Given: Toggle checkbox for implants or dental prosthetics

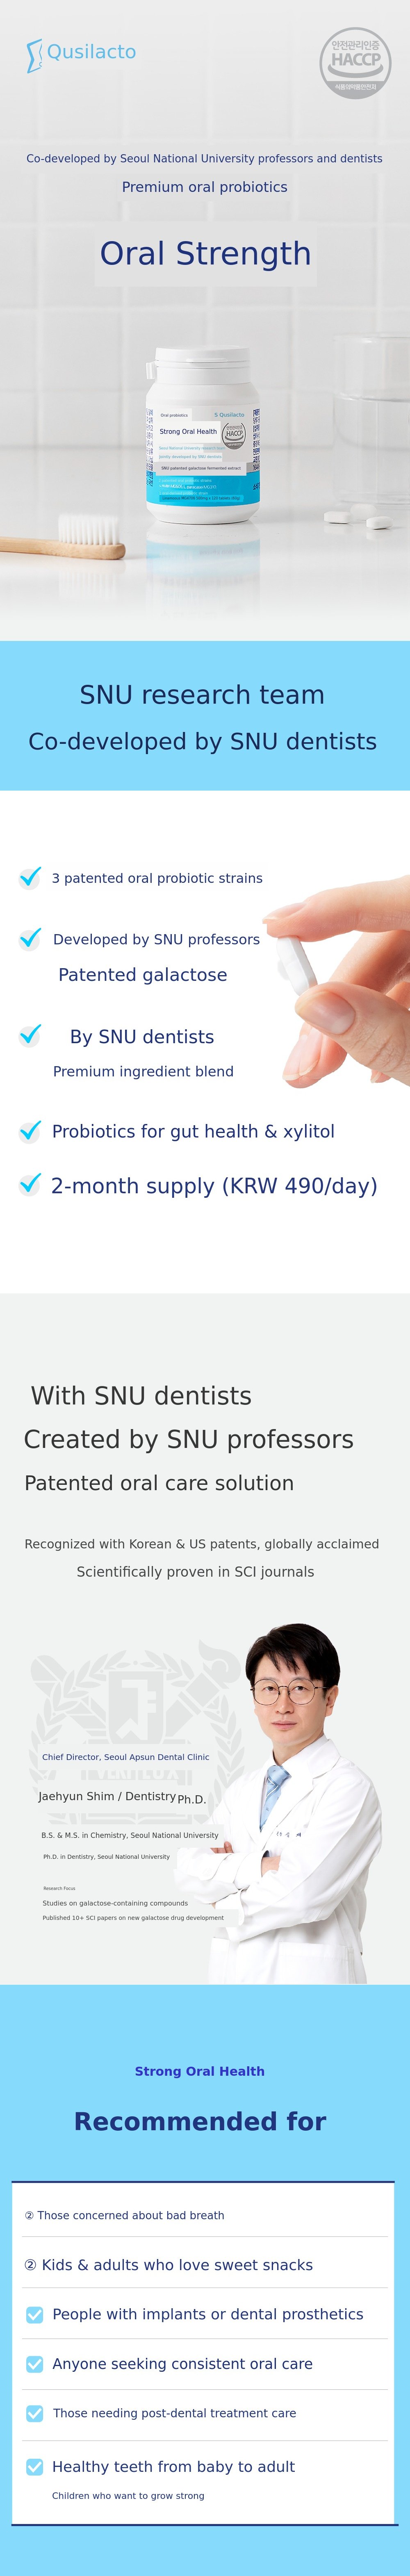Looking at the screenshot, I should (35, 2314).
